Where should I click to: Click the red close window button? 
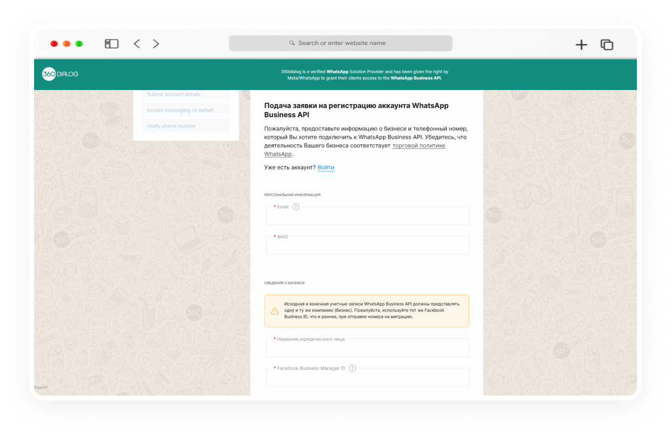54,44
